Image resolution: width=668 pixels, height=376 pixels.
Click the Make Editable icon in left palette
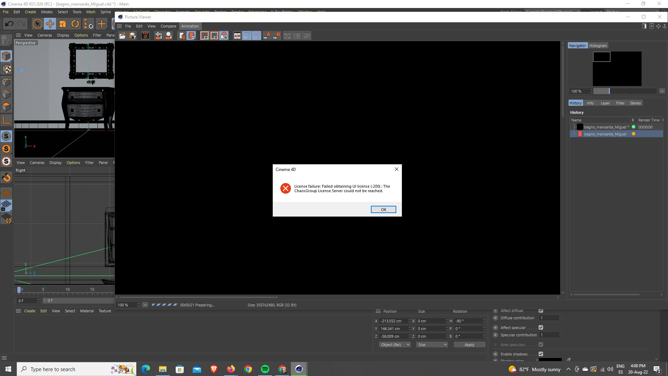click(x=6, y=40)
